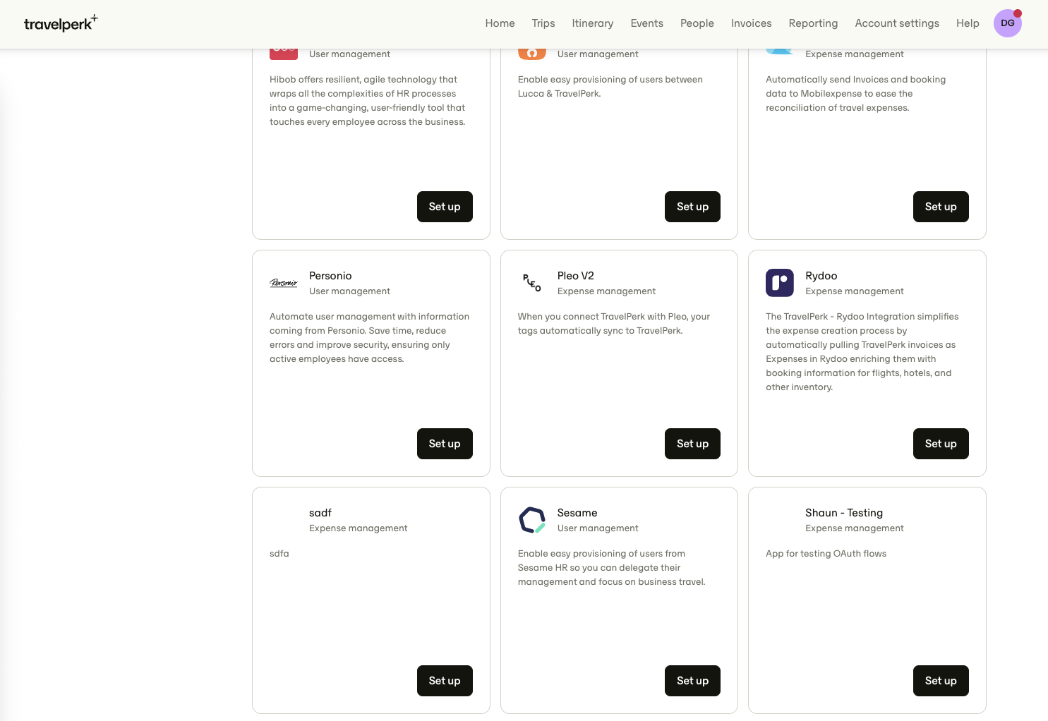Set up the Mobilexpense integration
The image size is (1048, 721).
click(941, 207)
